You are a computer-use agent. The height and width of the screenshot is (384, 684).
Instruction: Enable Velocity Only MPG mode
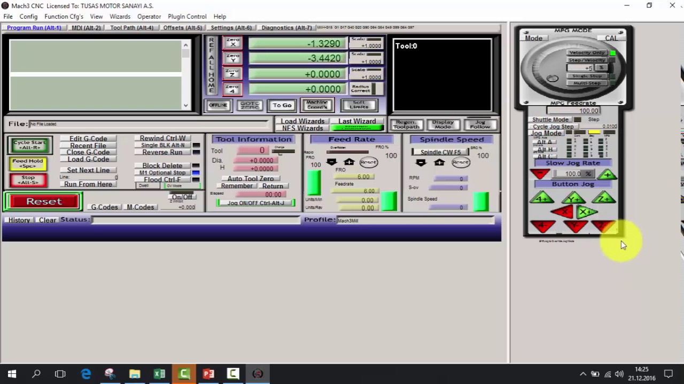click(587, 53)
